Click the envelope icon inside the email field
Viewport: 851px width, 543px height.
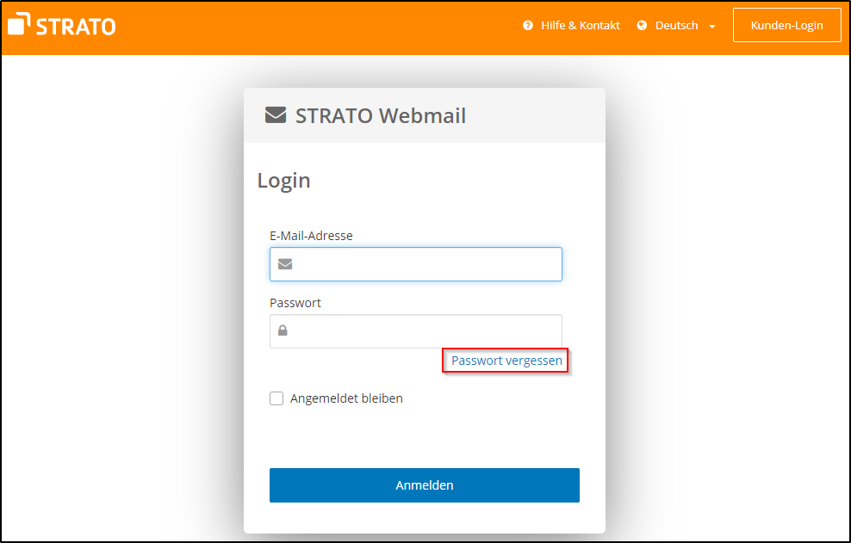tap(285, 263)
